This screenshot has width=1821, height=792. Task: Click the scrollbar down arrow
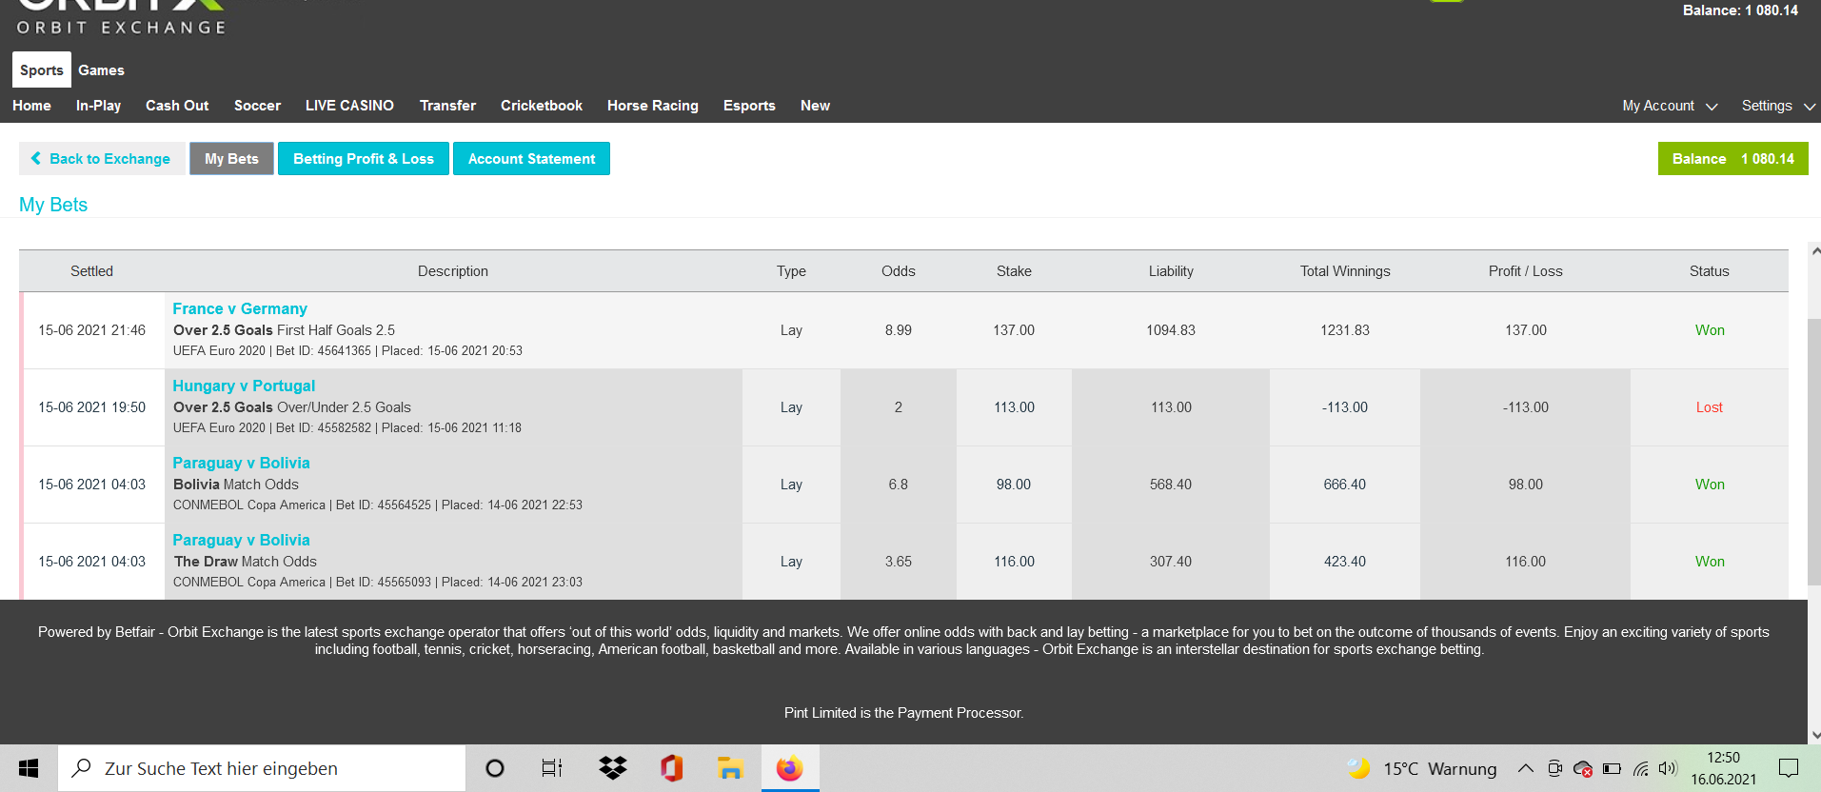pyautogui.click(x=1814, y=735)
